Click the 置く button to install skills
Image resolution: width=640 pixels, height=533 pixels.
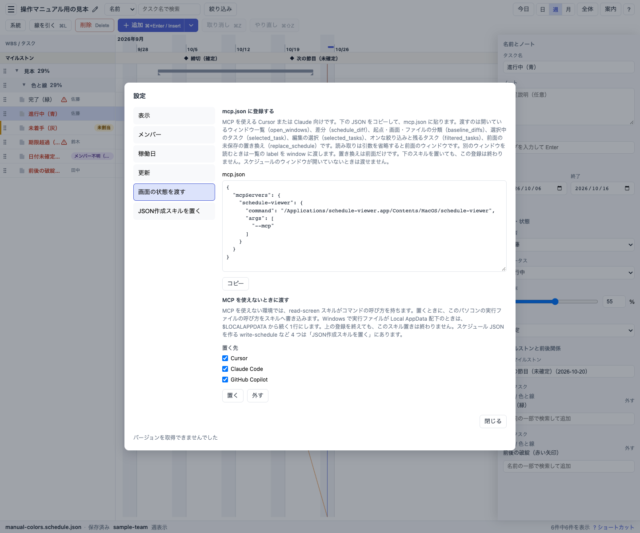(233, 395)
